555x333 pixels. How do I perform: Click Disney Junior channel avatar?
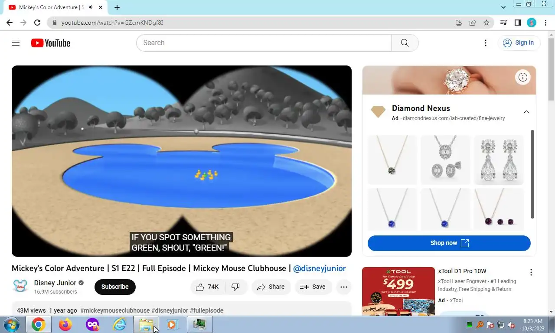coord(20,287)
